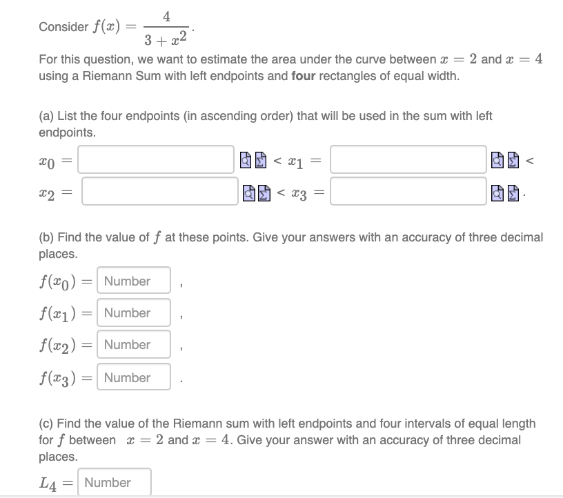Select the f(x0) Number field
Screen dimensions: 563x498
click(x=133, y=281)
